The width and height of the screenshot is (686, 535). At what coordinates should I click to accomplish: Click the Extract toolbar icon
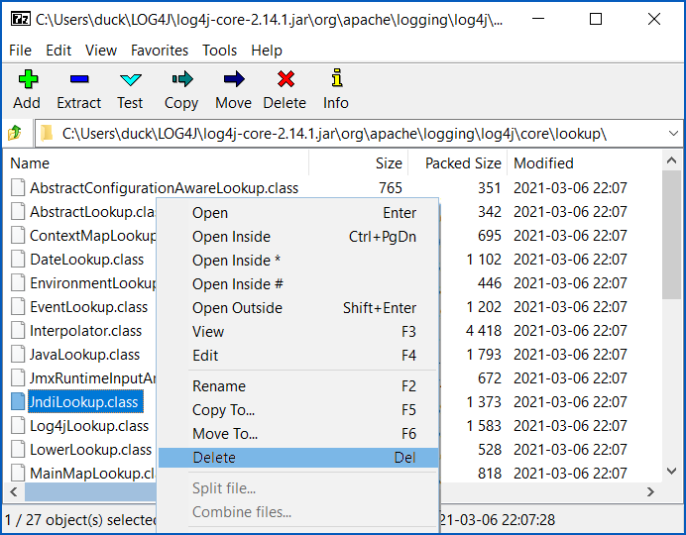click(x=79, y=79)
